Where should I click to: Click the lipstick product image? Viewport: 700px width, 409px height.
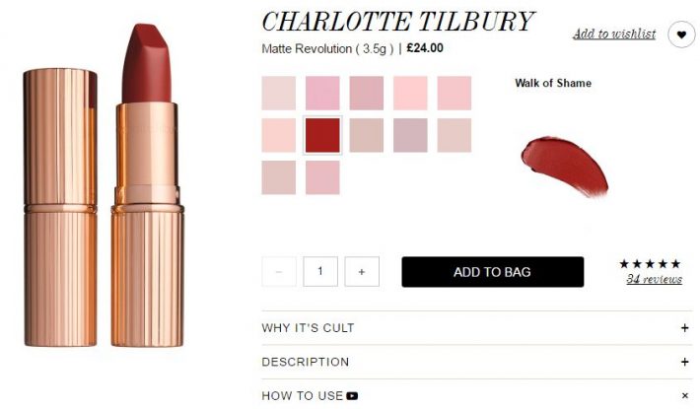[x=104, y=185]
